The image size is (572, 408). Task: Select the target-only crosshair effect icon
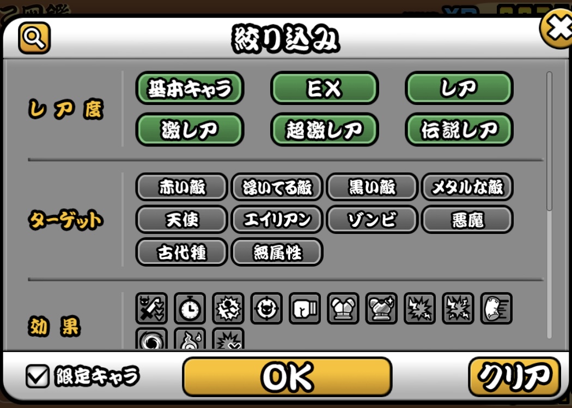coord(266,308)
